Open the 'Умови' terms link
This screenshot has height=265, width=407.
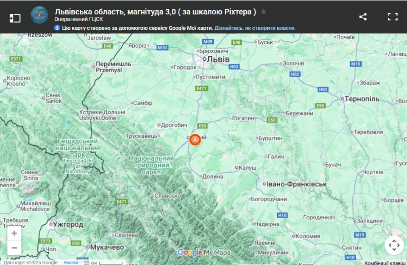click(x=71, y=262)
